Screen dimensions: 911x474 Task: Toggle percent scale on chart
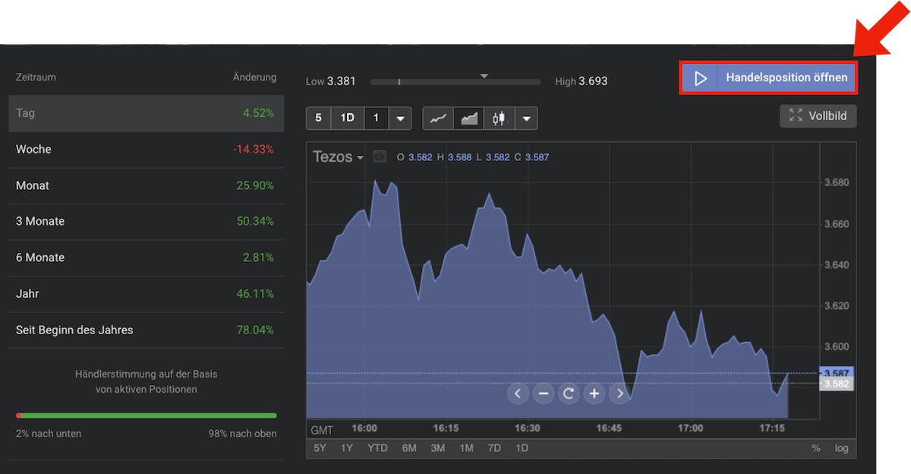point(815,448)
